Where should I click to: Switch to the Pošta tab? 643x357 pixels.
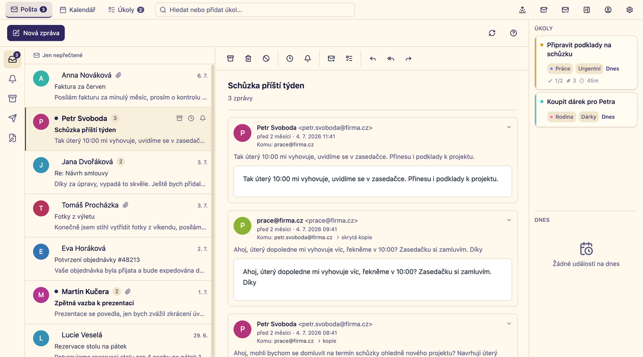pos(29,10)
